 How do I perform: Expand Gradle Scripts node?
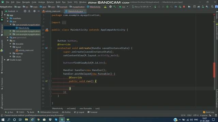[5, 60]
